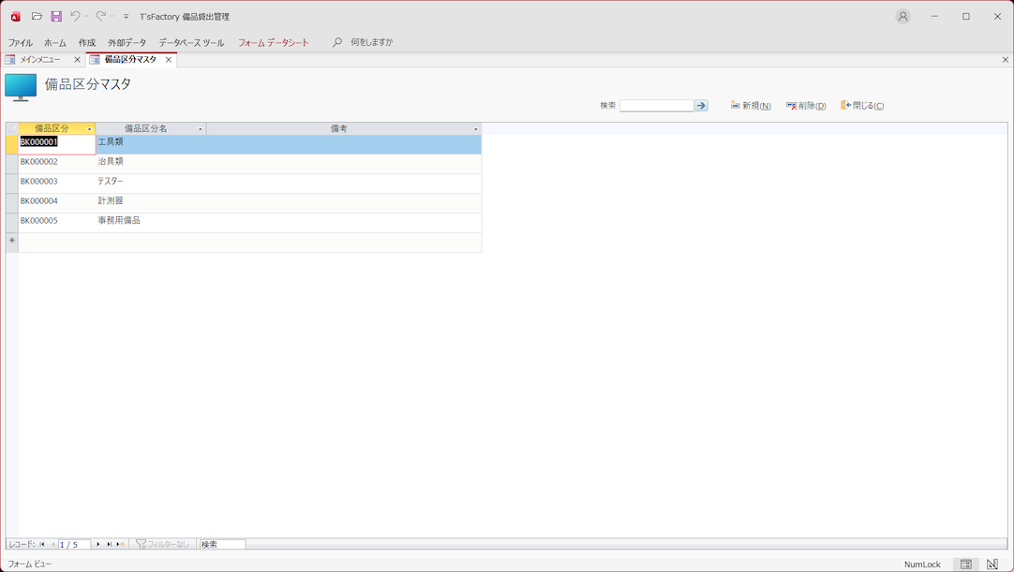Image resolution: width=1014 pixels, height=572 pixels.
Task: Expand Customize Quick Access Toolbar dropdown
Action: pyautogui.click(x=127, y=17)
